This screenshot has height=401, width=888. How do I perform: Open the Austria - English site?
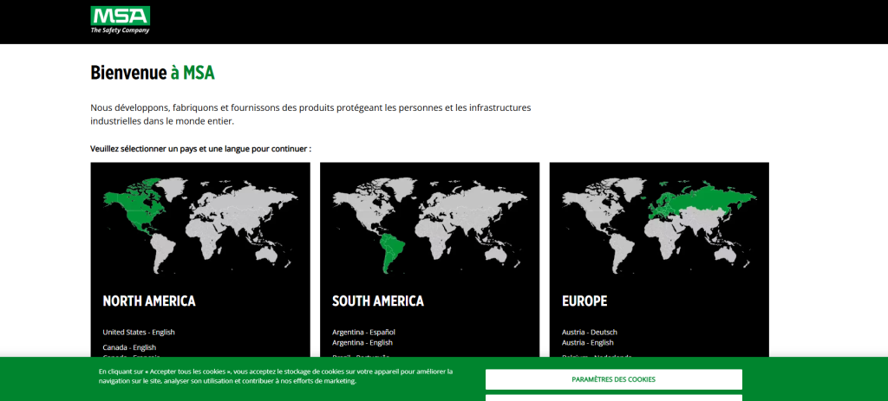coord(589,343)
